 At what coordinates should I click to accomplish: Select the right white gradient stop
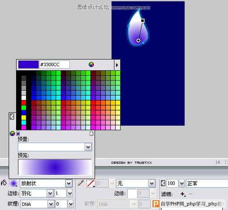click(x=91, y=133)
